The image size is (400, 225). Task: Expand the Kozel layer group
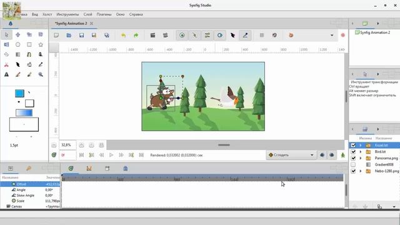click(361, 145)
